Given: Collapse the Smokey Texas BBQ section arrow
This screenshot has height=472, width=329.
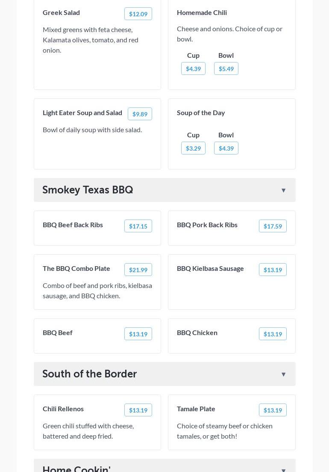Looking at the screenshot, I should click(x=283, y=190).
